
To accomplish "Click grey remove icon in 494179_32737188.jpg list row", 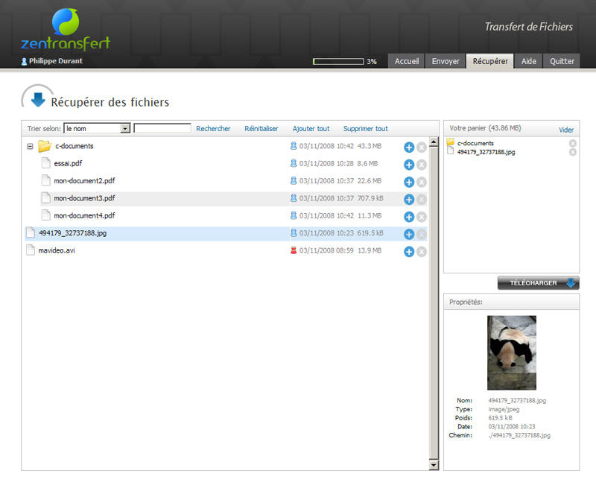I will pos(422,234).
